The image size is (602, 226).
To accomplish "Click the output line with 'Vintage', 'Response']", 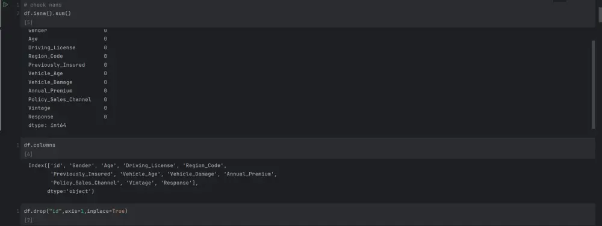I will (125, 183).
